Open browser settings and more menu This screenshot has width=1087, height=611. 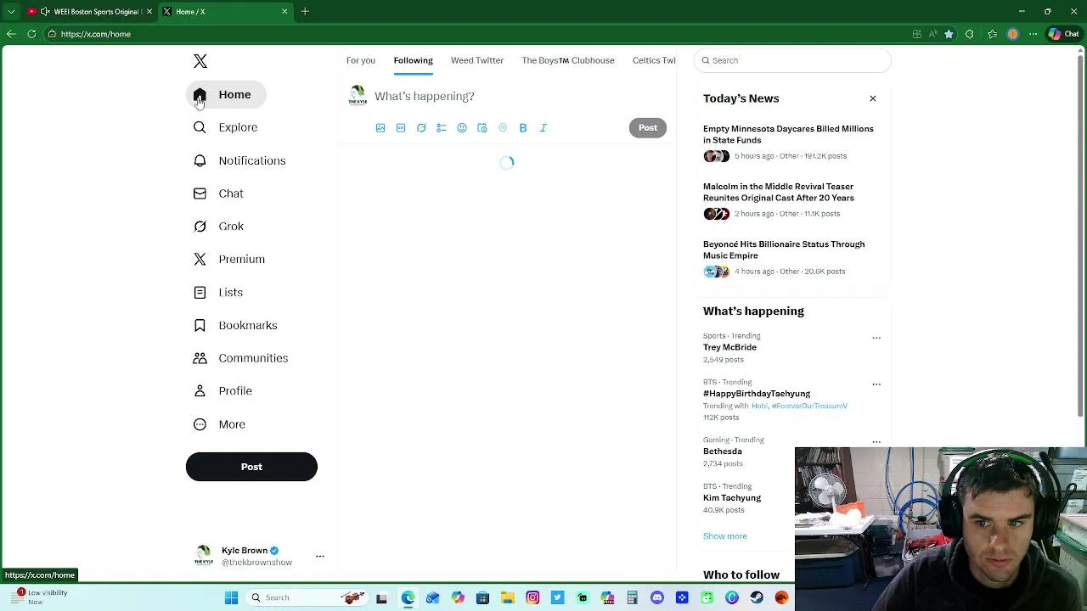(x=1033, y=34)
